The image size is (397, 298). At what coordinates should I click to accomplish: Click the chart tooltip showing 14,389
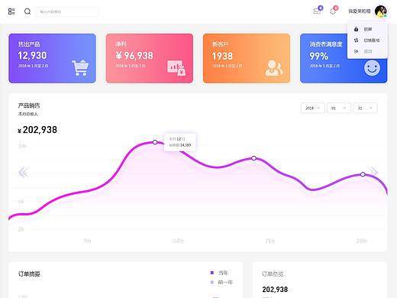(x=180, y=142)
